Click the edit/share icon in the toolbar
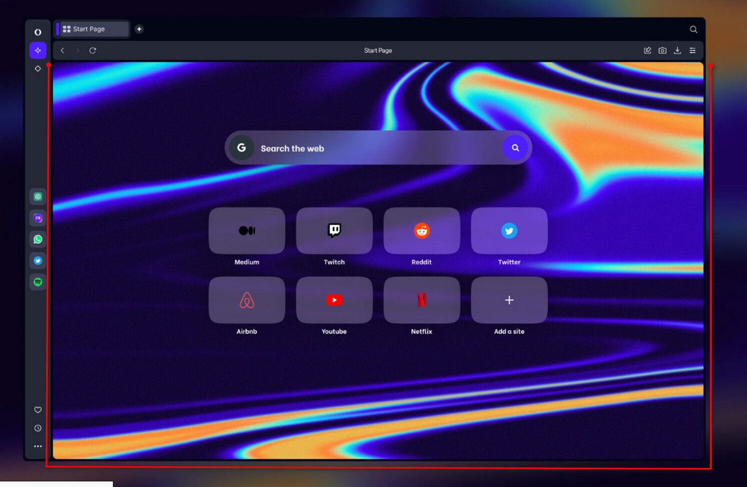This screenshot has width=747, height=487. click(x=648, y=50)
